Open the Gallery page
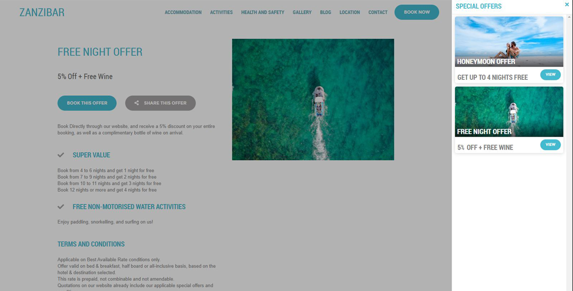 (x=302, y=12)
